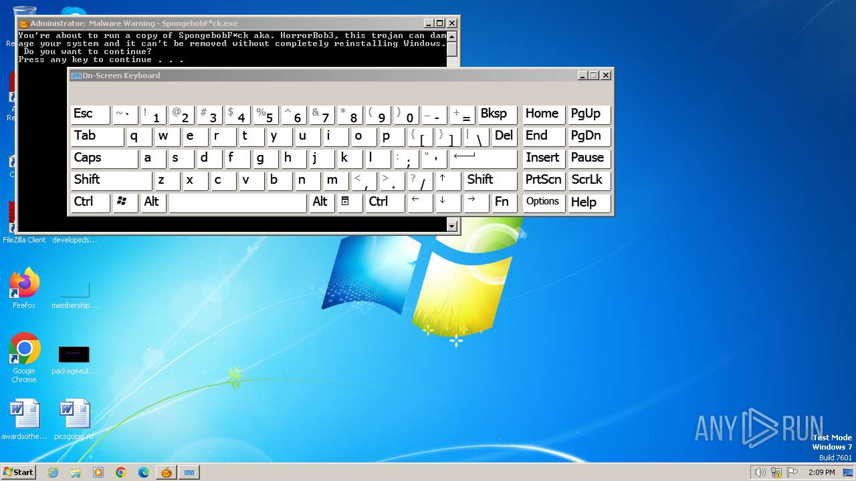Image resolution: width=856 pixels, height=481 pixels.
Task: Close the On-Screen Keyboard window
Action: tap(605, 75)
